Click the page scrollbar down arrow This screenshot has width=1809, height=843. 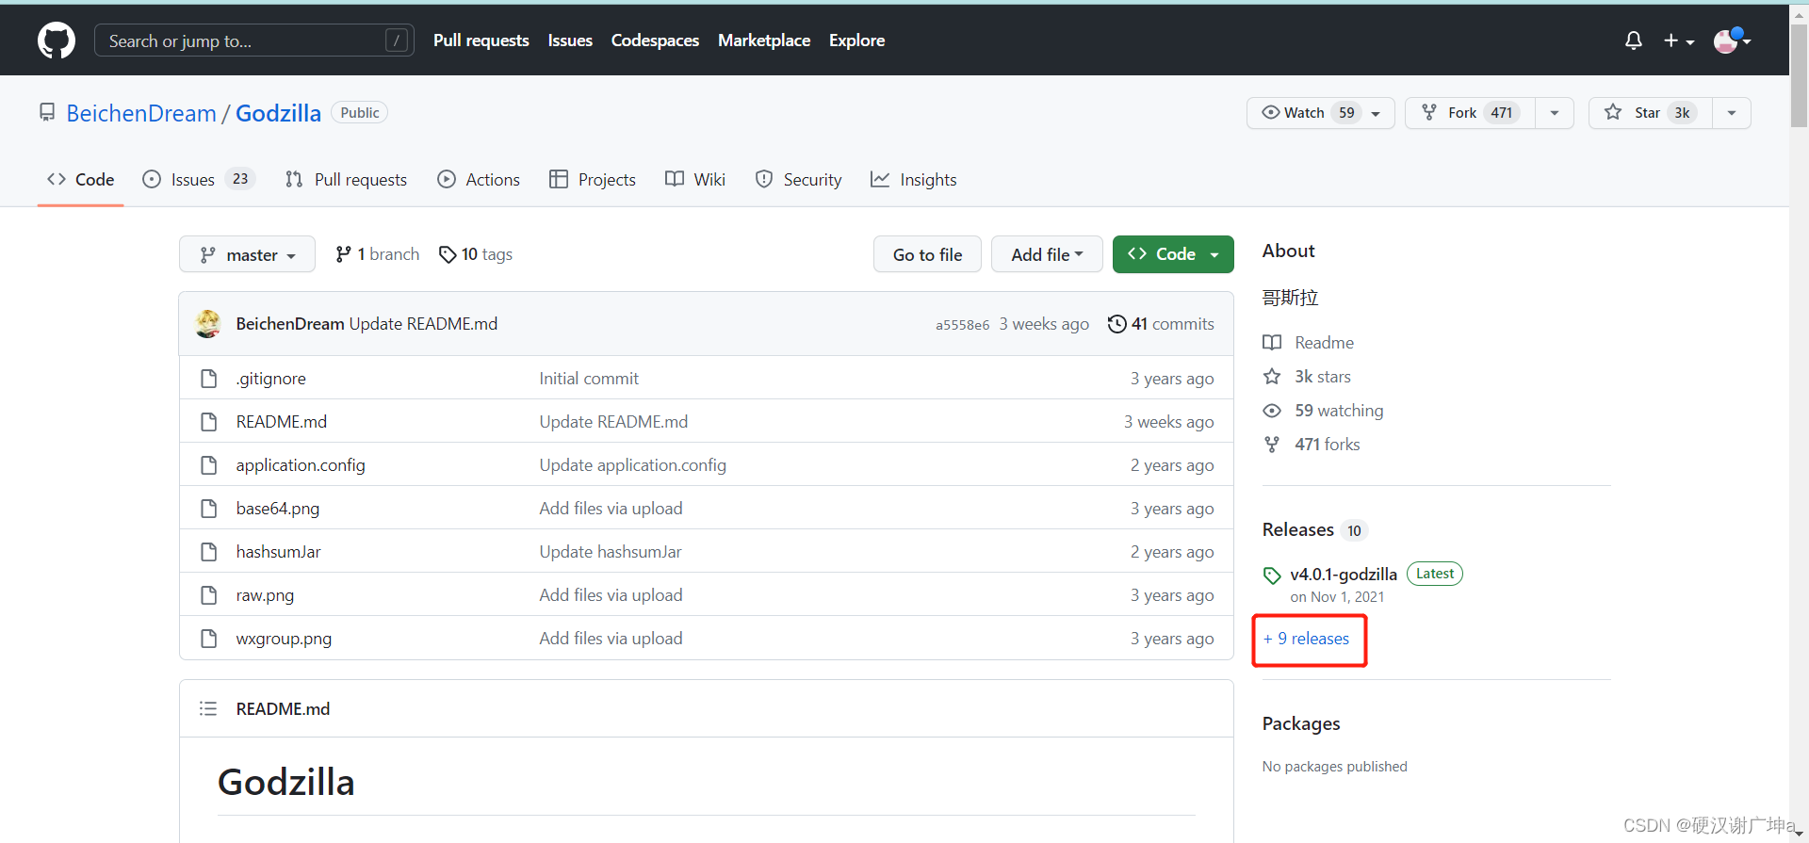1800,835
